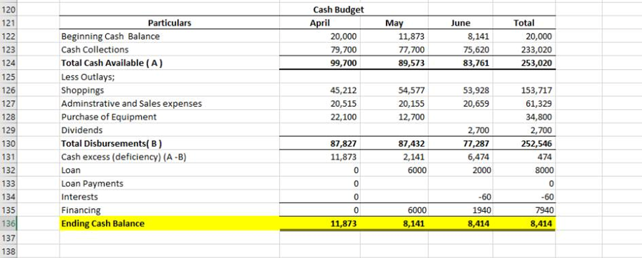This screenshot has height=258, width=642.
Task: Click the 'Less Outlays;' cell
Action: pos(169,76)
